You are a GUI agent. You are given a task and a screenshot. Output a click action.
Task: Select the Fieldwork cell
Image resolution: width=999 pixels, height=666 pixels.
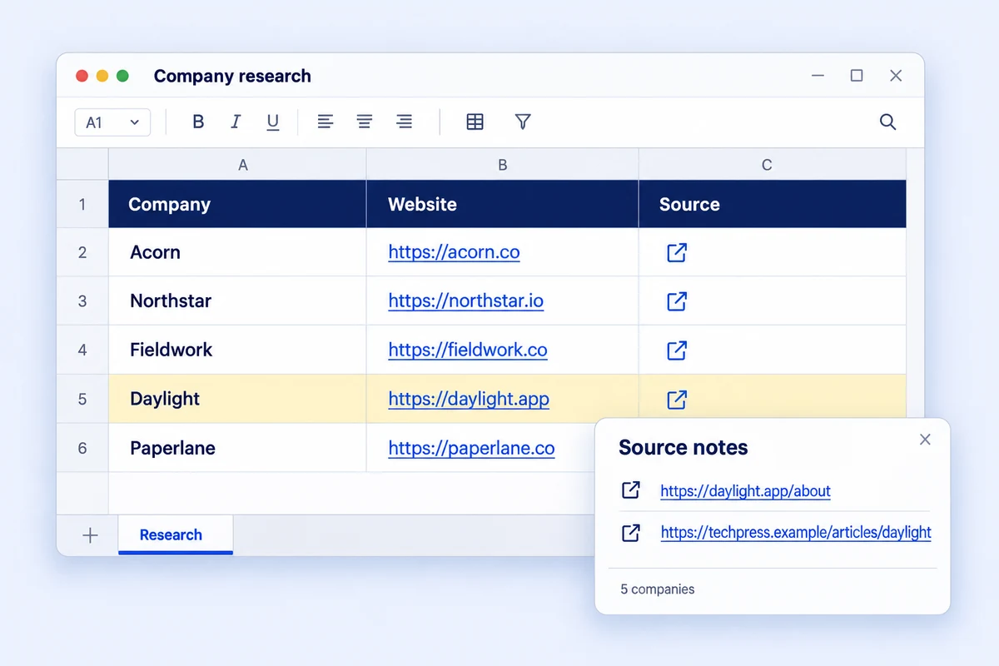(x=237, y=350)
